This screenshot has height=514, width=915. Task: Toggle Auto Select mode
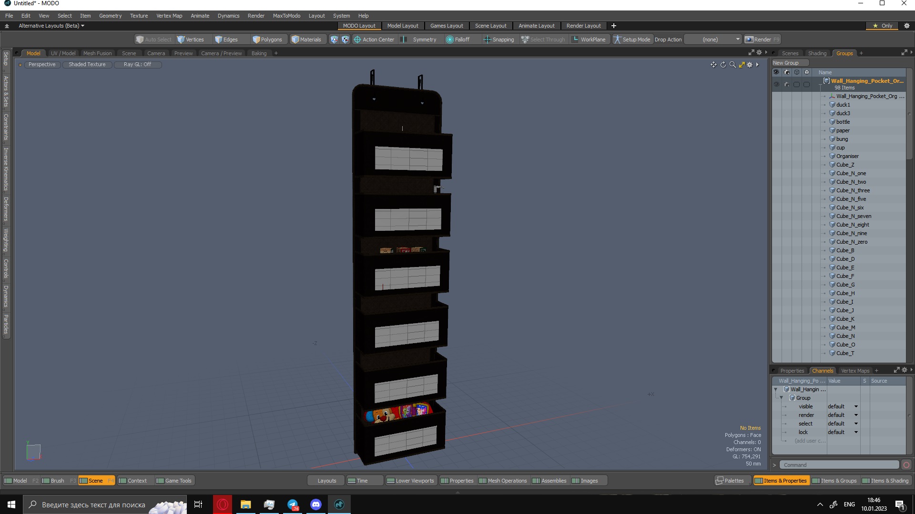coord(153,40)
